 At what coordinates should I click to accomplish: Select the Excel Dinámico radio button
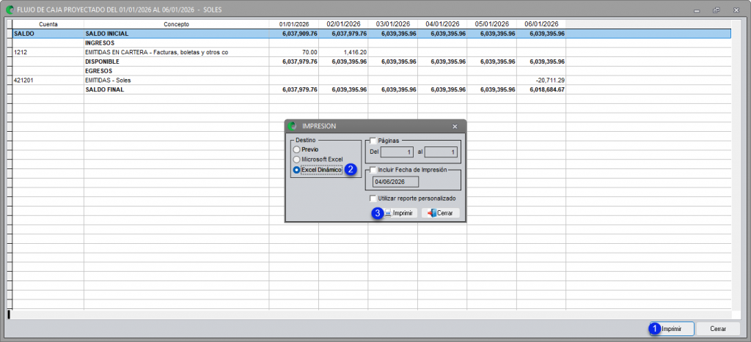pyautogui.click(x=297, y=170)
